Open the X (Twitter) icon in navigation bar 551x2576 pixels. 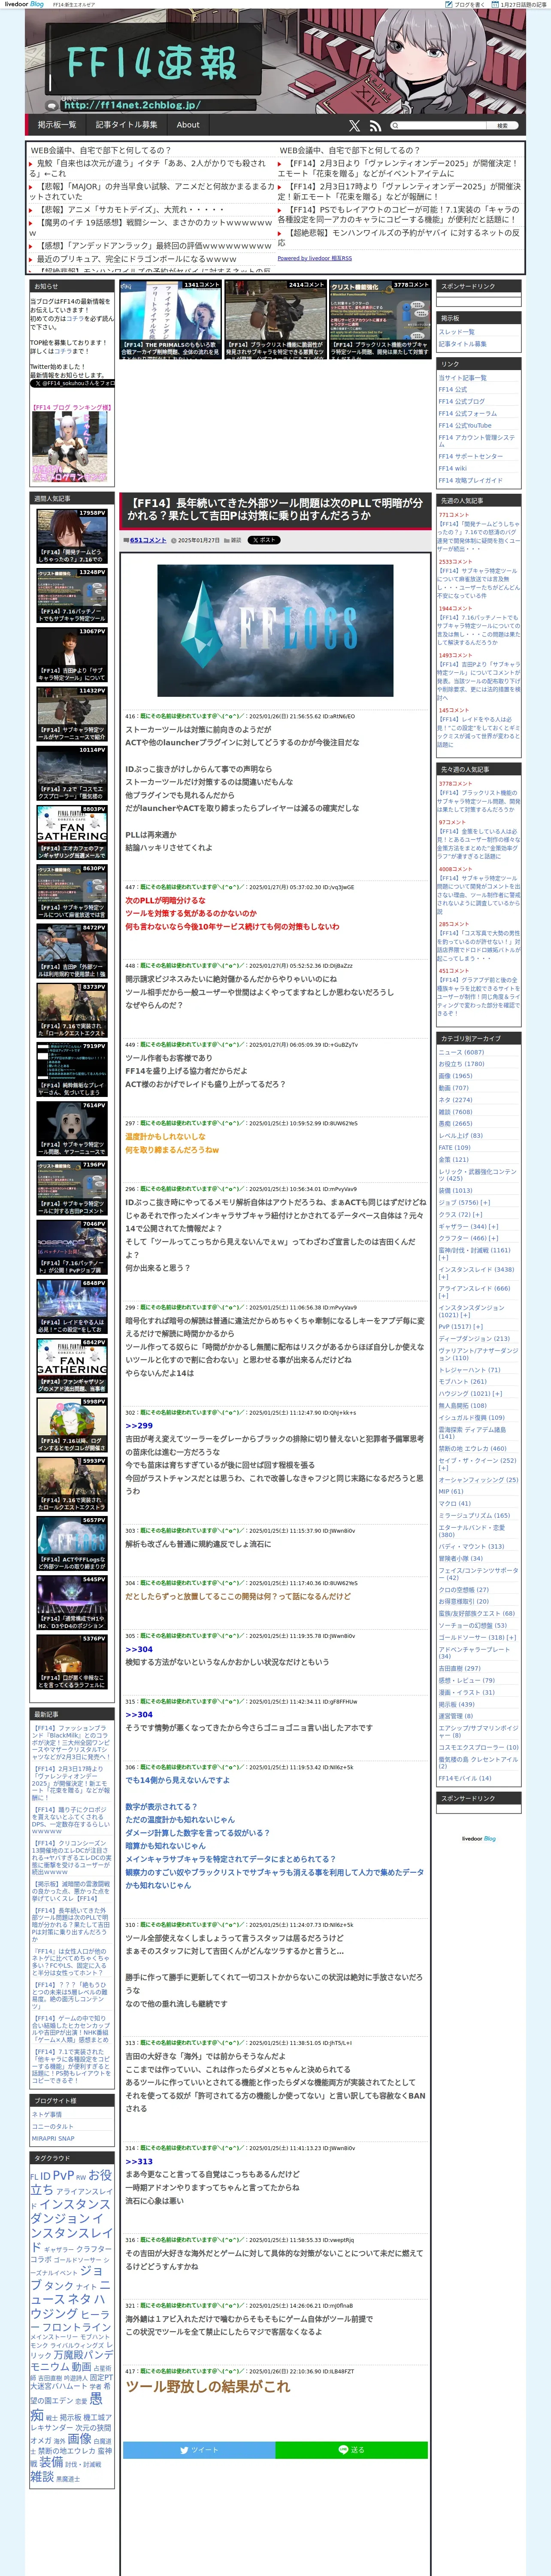coord(354,126)
